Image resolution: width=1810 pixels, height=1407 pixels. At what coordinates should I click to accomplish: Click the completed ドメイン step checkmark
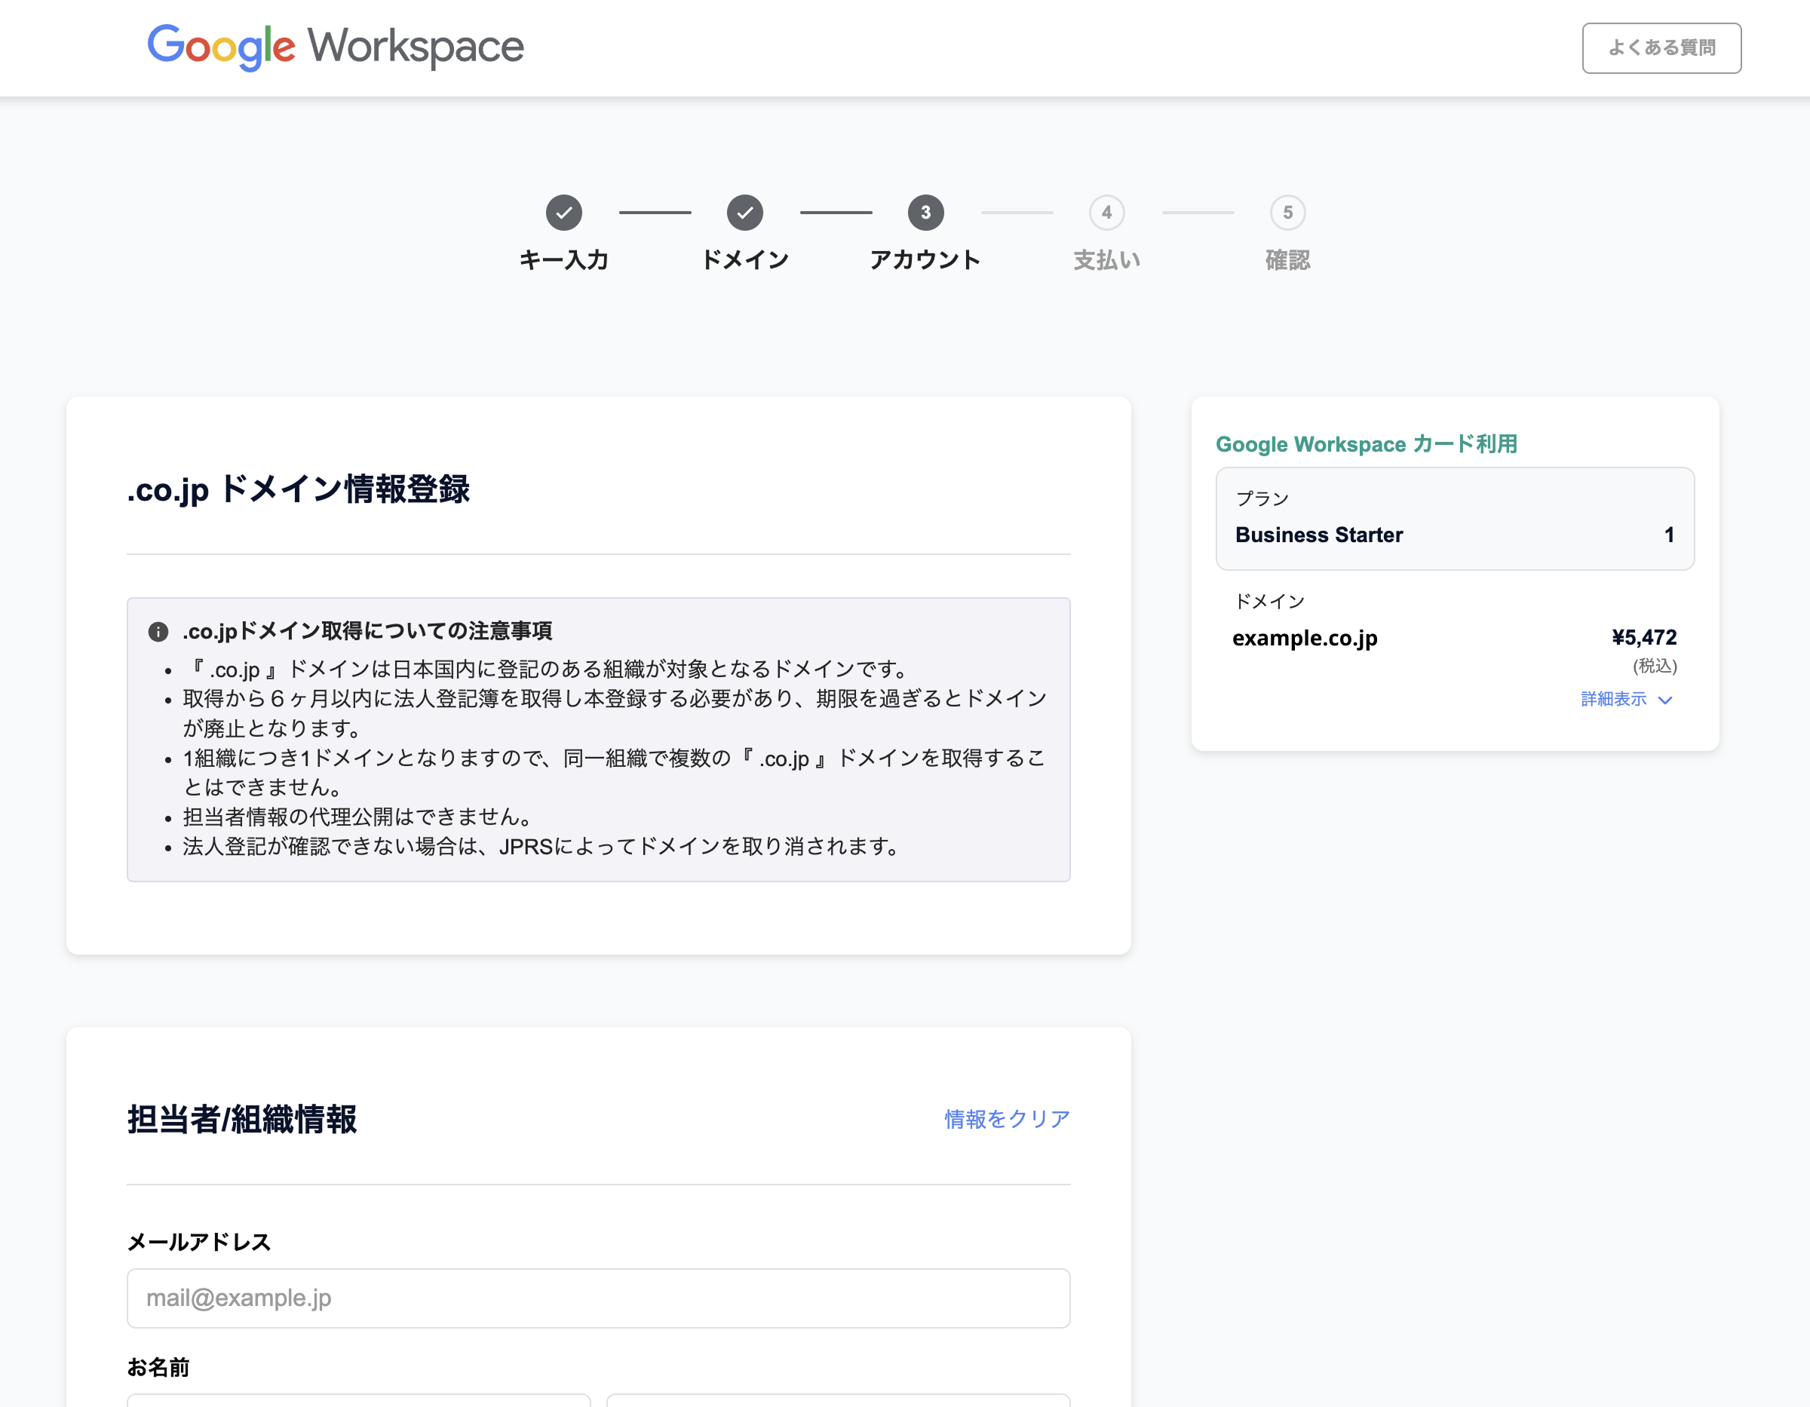pyautogui.click(x=745, y=213)
